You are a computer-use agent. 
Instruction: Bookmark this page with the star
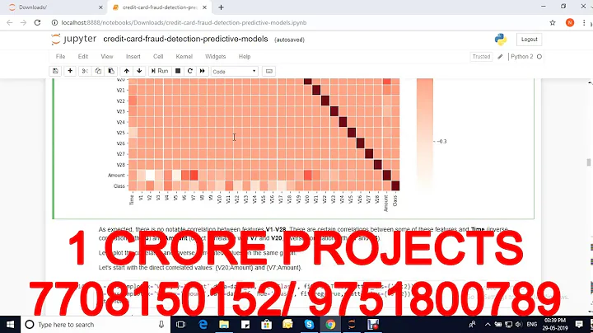pos(553,23)
